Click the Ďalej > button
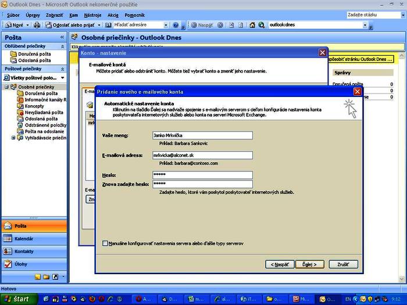The image size is (407, 305). (310, 264)
